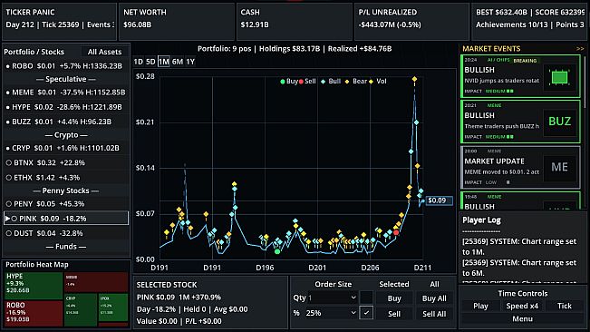This screenshot has width=590, height=332.
Task: Click the CRYP tile in the heat map
Action: 81,309
